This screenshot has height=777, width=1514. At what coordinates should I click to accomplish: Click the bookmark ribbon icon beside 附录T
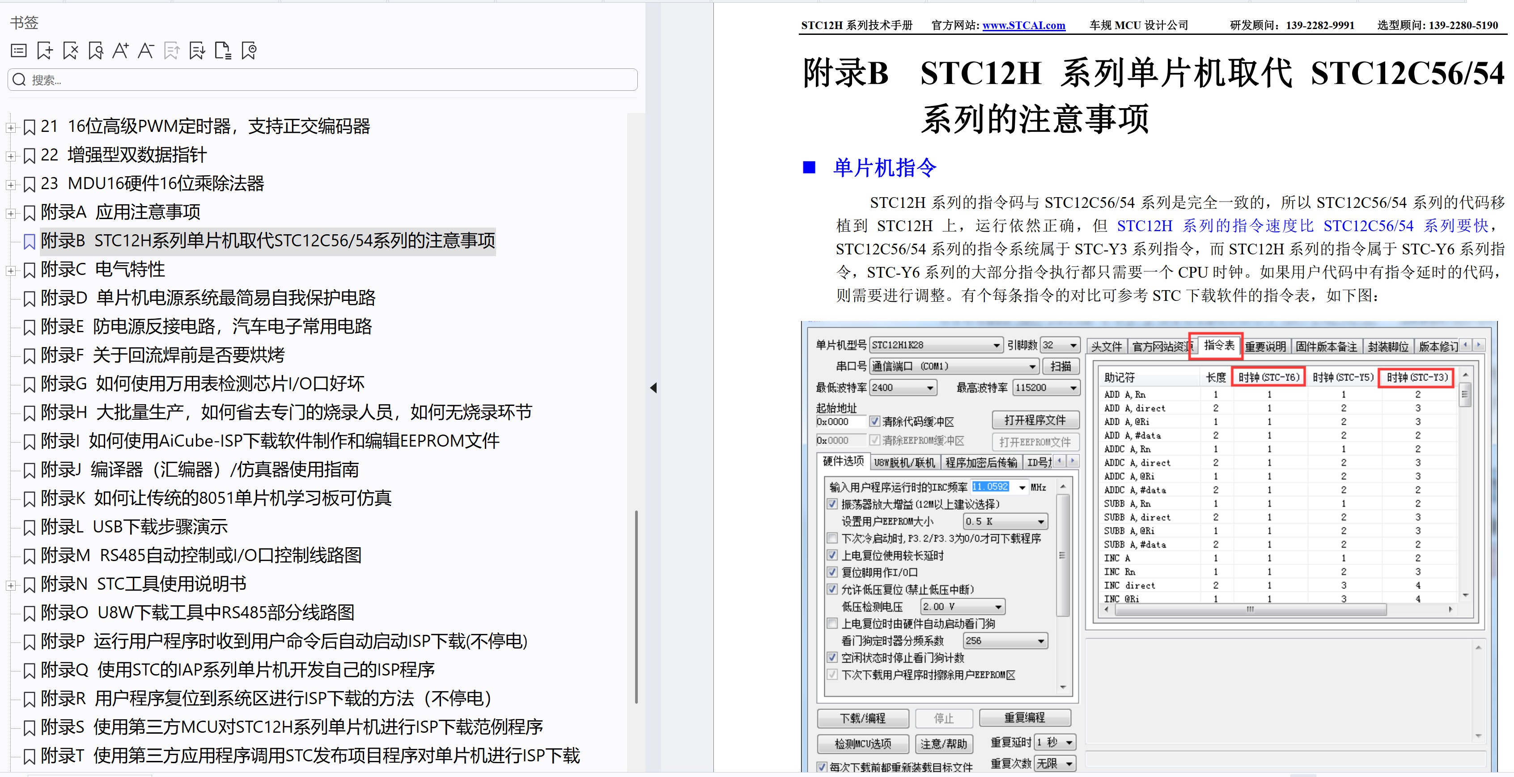pos(30,756)
